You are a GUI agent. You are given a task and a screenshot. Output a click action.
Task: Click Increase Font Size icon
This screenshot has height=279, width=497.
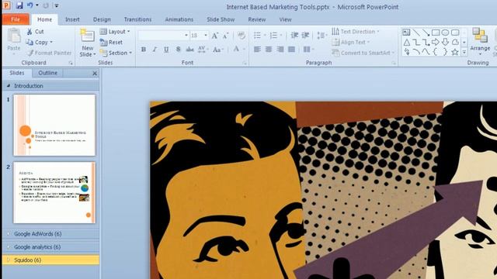(215, 36)
